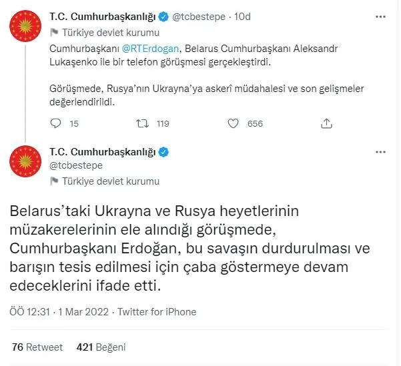View the 76 Retweet list
Screen dimensions: 401x366
(38, 347)
